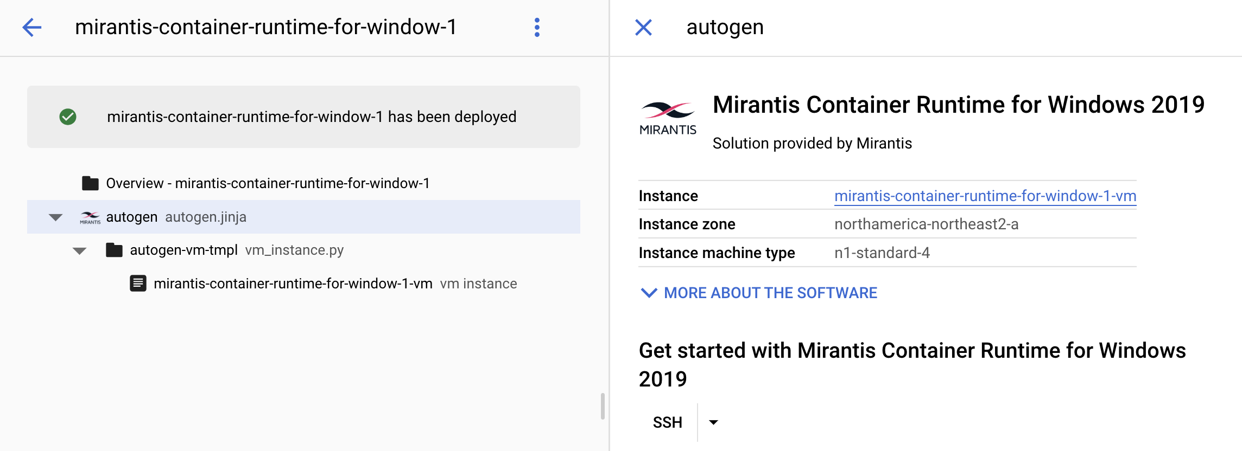Click the Overview folder icon
1242x451 pixels.
[90, 183]
